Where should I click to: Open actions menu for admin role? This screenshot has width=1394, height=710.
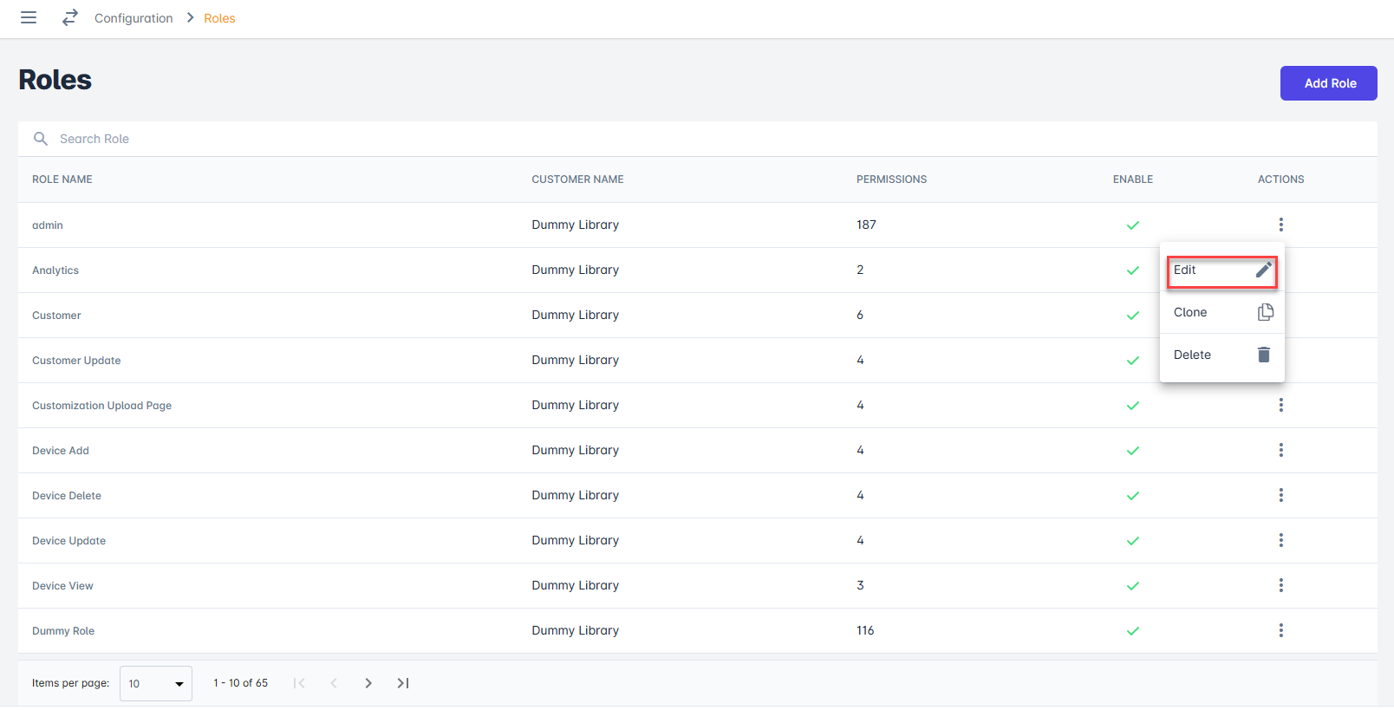[x=1280, y=225]
